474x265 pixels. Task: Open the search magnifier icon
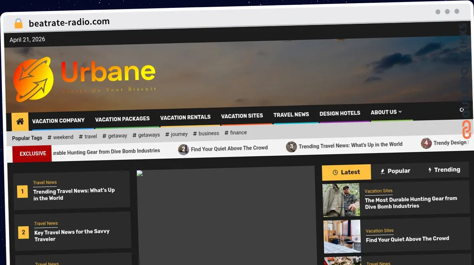click(x=462, y=110)
